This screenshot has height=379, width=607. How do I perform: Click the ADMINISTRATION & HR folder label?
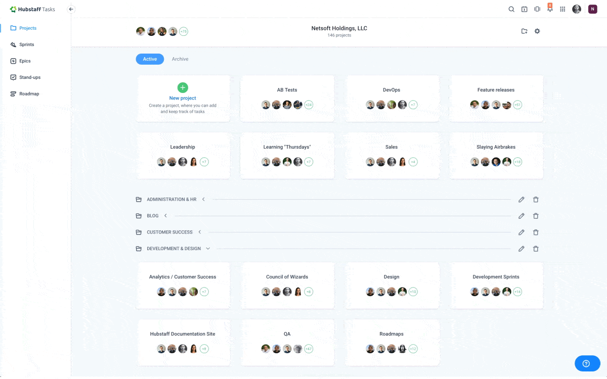point(171,200)
